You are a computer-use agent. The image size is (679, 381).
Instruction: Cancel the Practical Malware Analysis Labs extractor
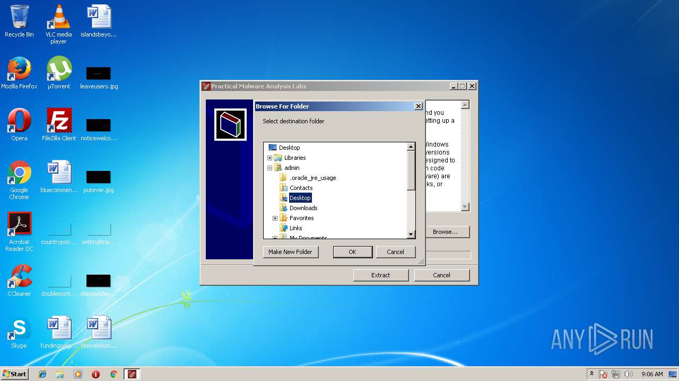[441, 275]
